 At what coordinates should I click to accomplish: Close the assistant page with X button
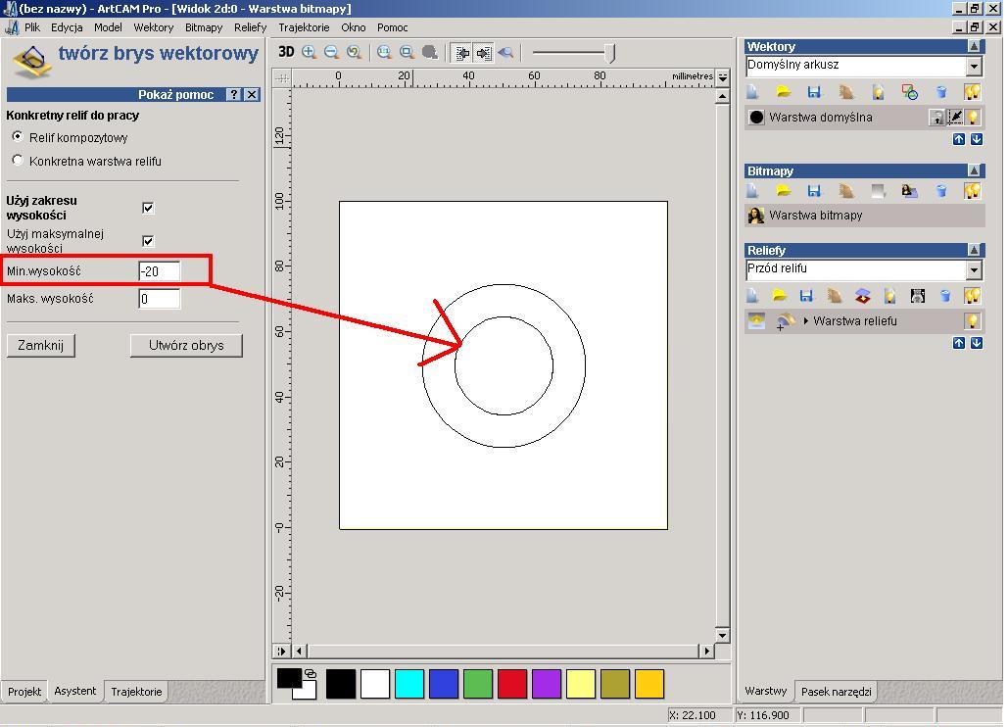click(253, 94)
